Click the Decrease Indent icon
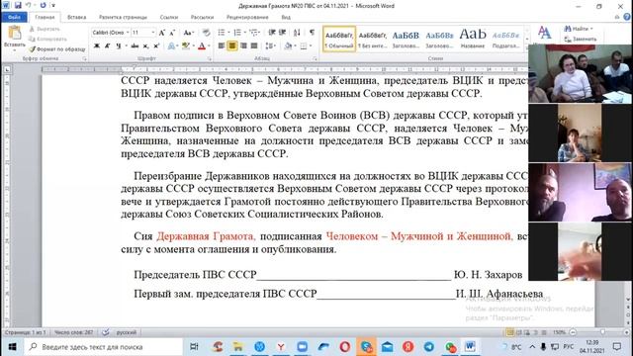Image resolution: width=633 pixels, height=356 pixels. coord(272,33)
